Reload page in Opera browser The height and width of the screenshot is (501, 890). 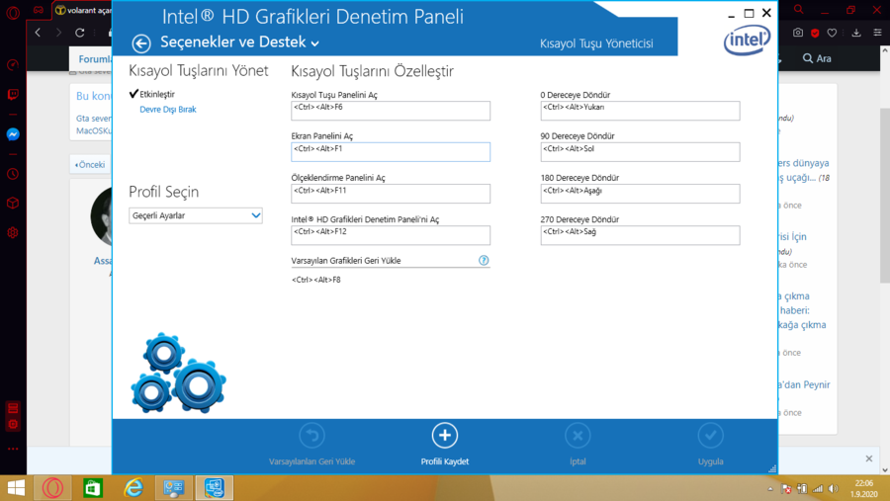pyautogui.click(x=79, y=33)
